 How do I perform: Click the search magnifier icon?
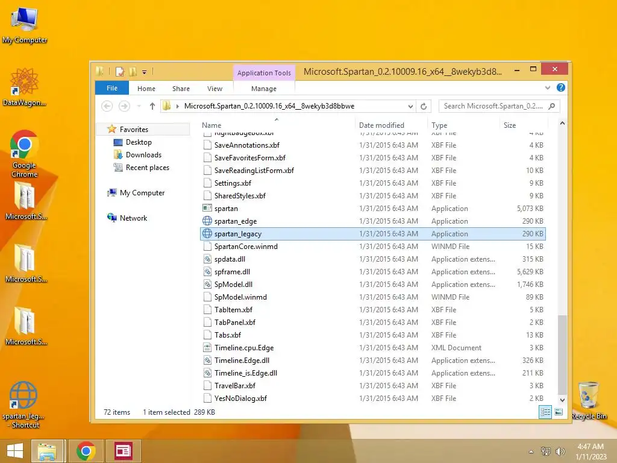552,106
